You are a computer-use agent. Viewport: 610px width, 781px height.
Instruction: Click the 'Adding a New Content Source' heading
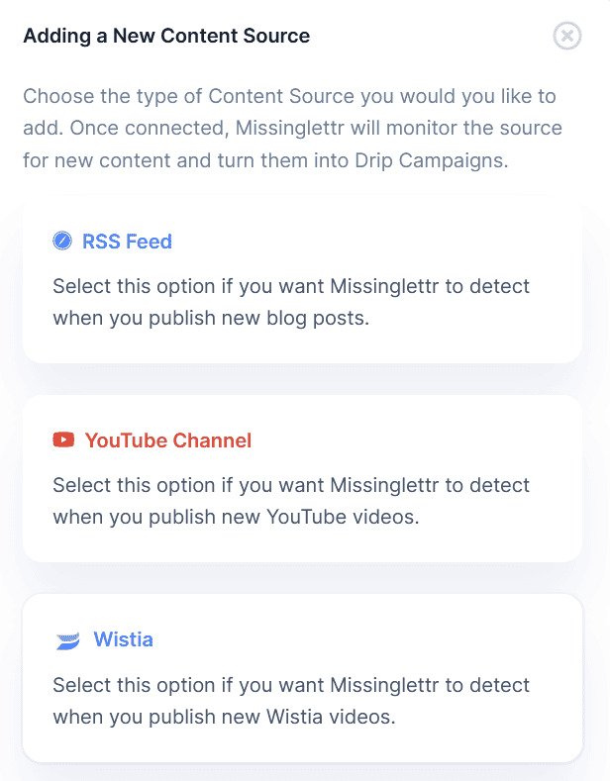coord(166,37)
